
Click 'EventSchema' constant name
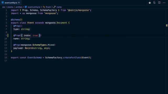[x=34, y=57]
